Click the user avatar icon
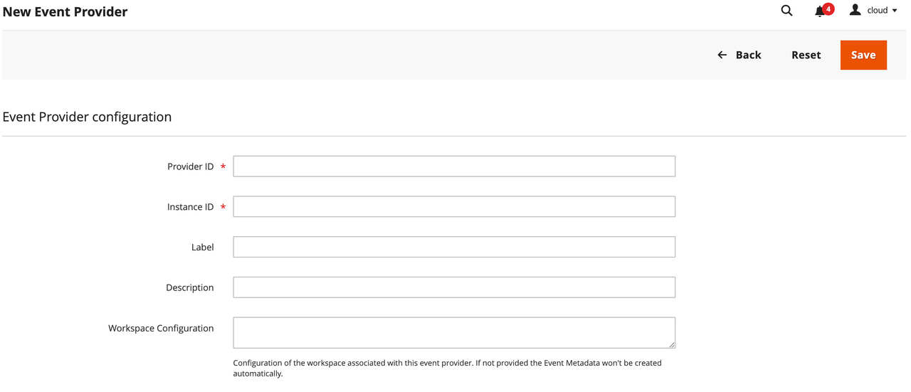The width and height of the screenshot is (911, 392). click(x=855, y=10)
